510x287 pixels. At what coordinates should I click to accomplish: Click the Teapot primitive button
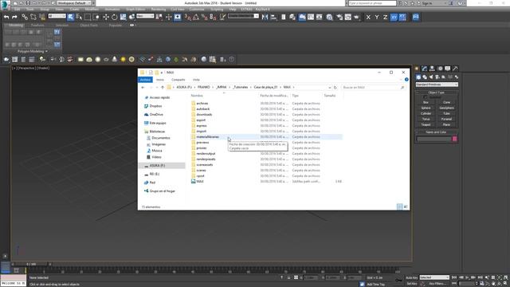426,124
